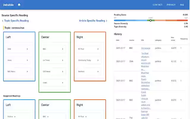Expand the NBC News source arrow
The height and width of the screenshot is (119, 190).
tap(27, 71)
